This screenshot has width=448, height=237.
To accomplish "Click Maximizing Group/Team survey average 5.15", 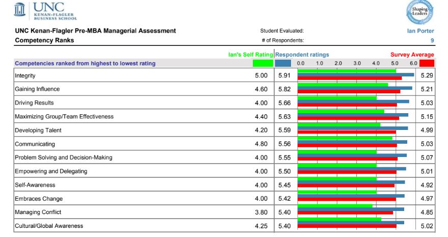I will pyautogui.click(x=427, y=117).
